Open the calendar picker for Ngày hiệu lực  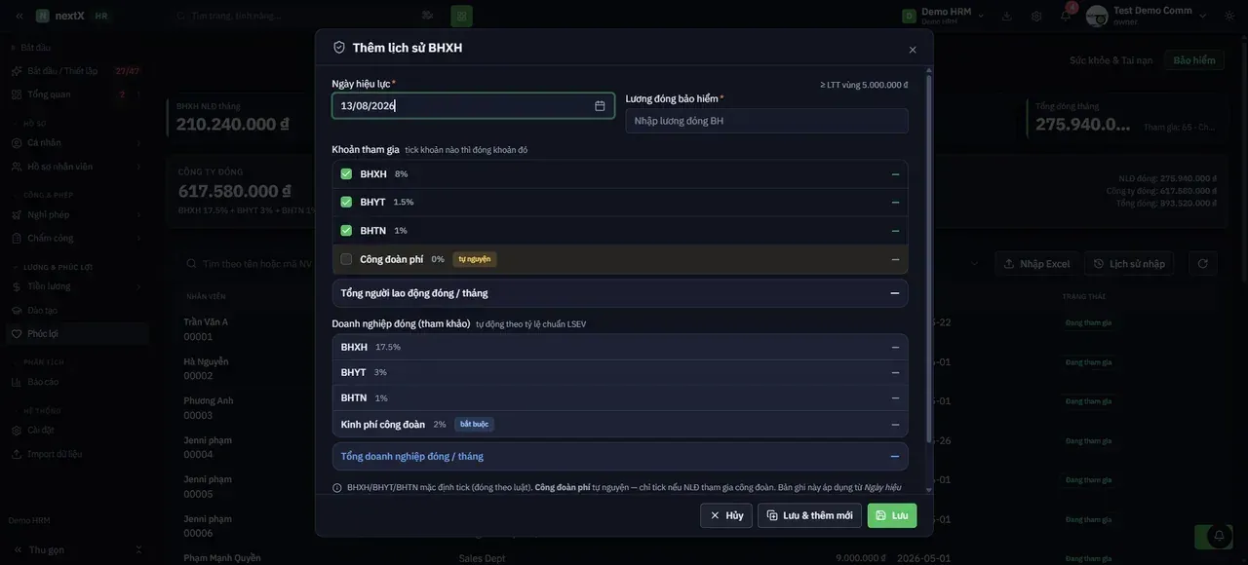600,106
